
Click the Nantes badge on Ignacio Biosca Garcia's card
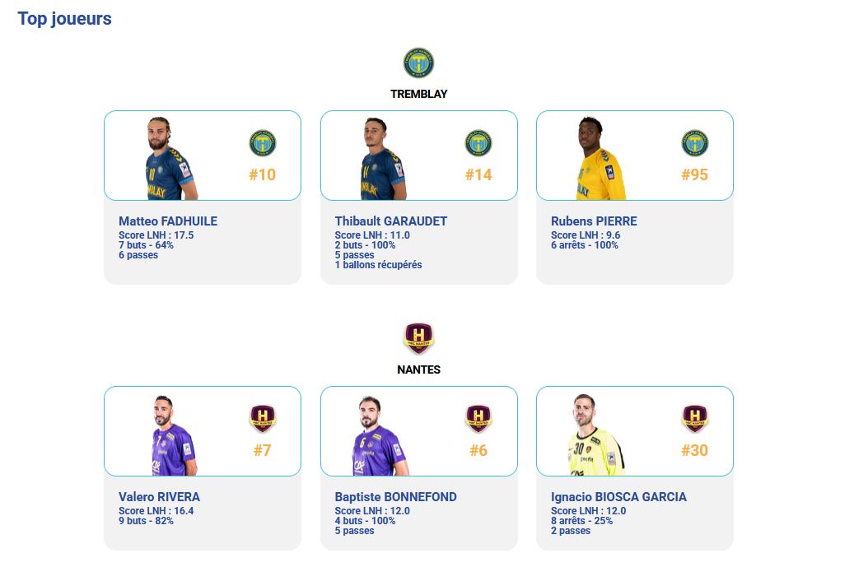[x=694, y=418]
